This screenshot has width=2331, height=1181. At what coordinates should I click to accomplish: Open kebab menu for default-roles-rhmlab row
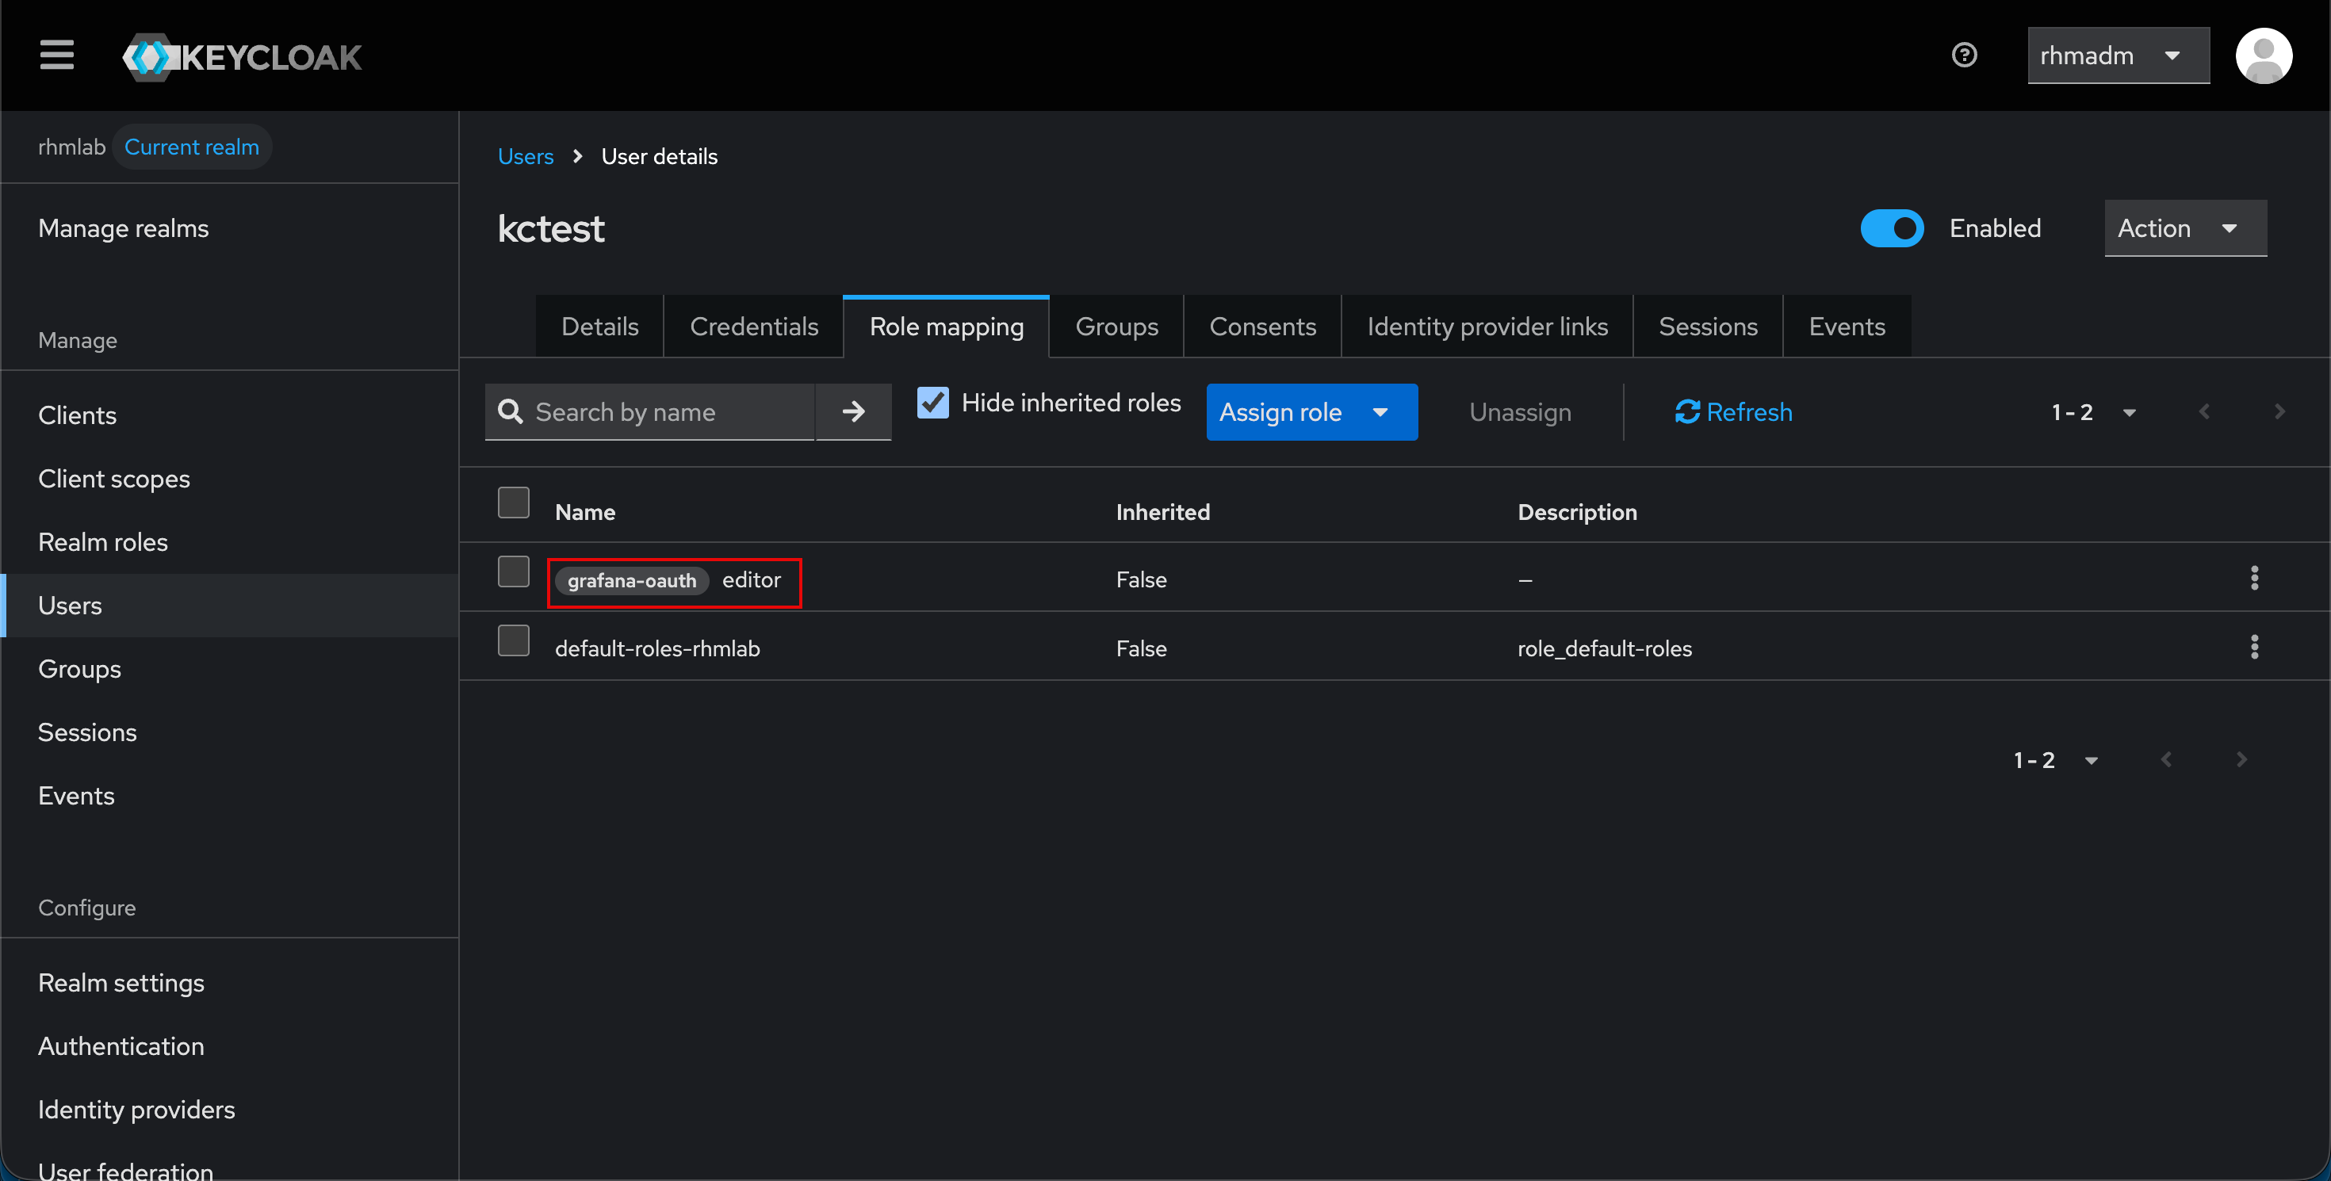[x=2255, y=648]
